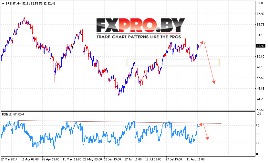Select the 13 Jul 03:00 time label

[x=153, y=159]
